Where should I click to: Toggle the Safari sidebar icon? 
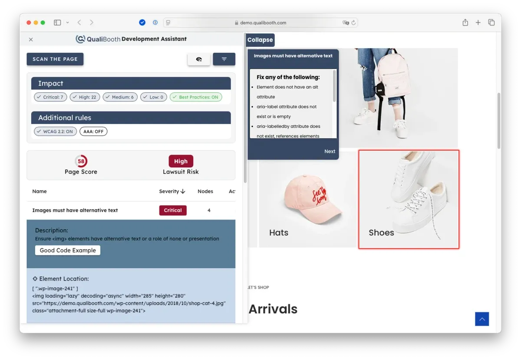(x=57, y=23)
